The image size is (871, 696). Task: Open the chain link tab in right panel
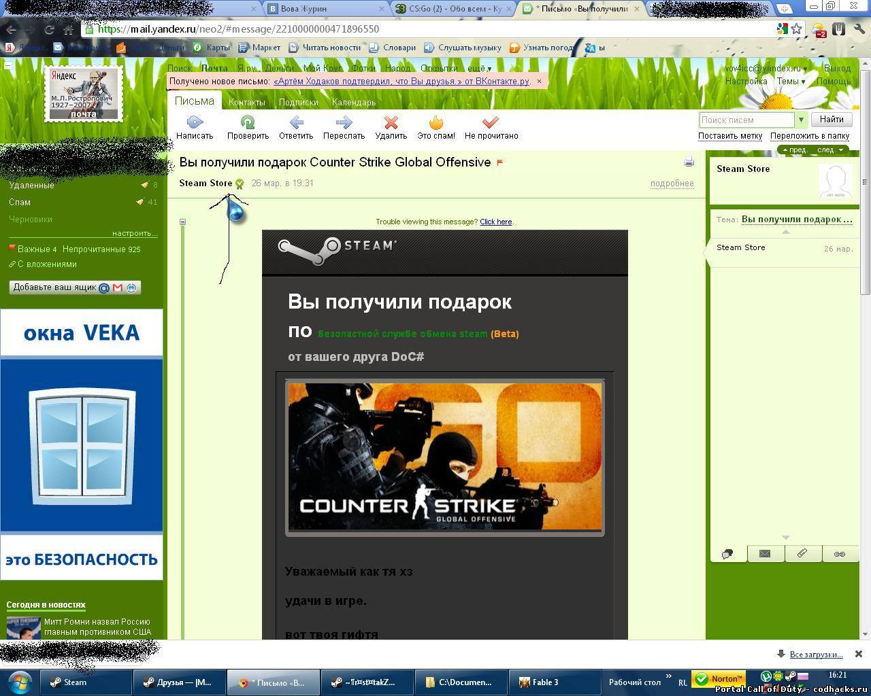pyautogui.click(x=840, y=554)
